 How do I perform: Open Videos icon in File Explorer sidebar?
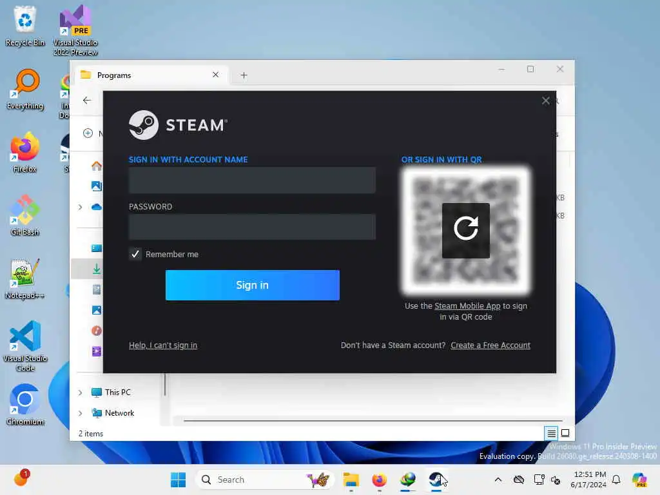click(x=97, y=351)
